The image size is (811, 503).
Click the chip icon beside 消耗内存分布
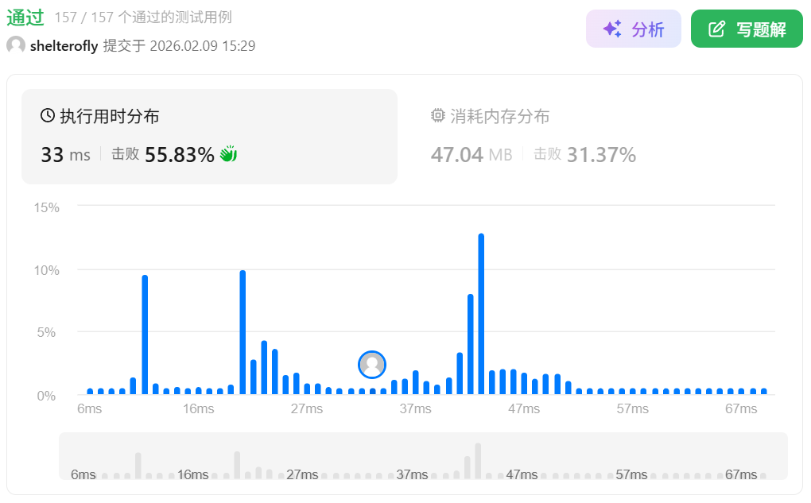(437, 116)
